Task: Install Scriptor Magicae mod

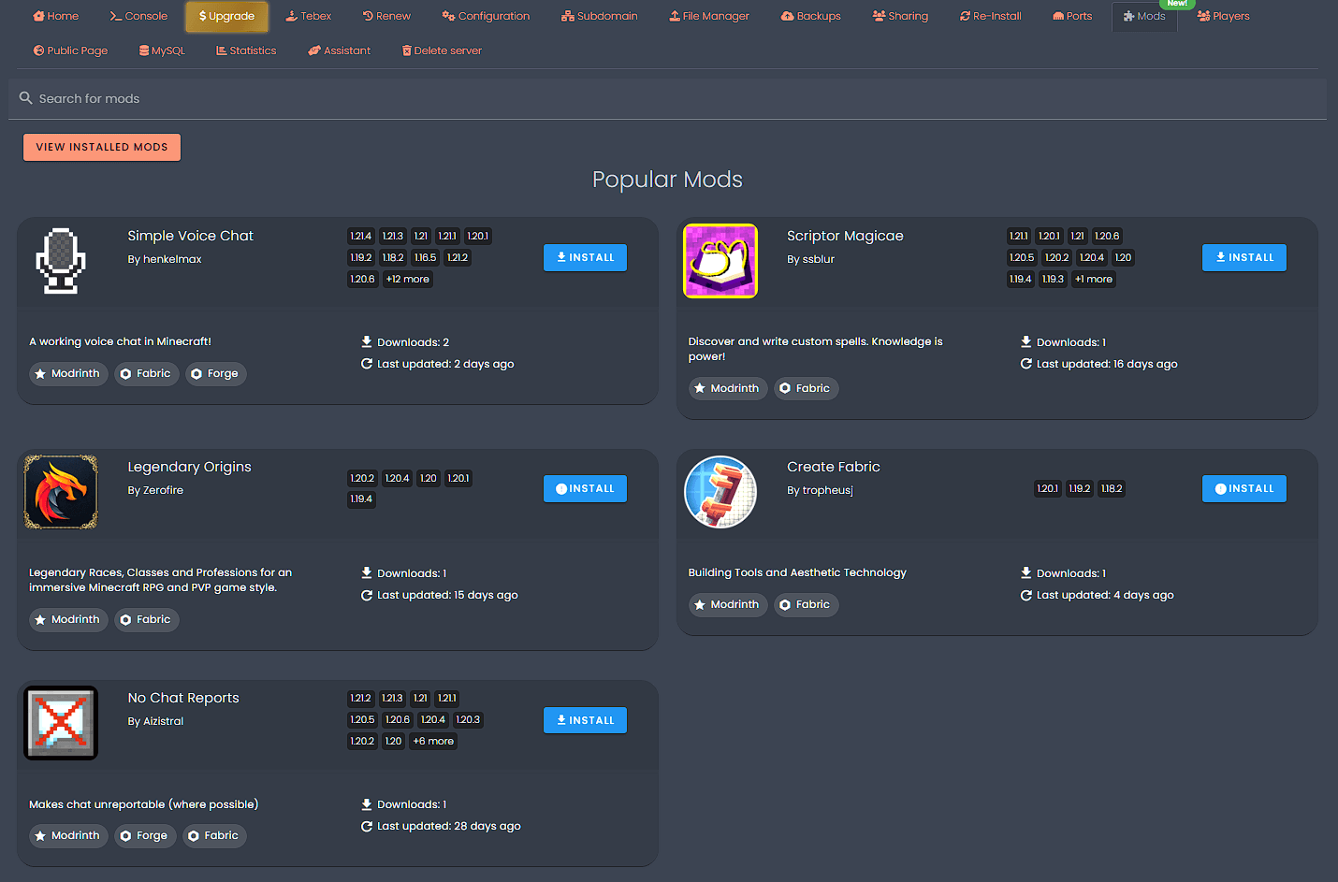Action: click(1244, 257)
